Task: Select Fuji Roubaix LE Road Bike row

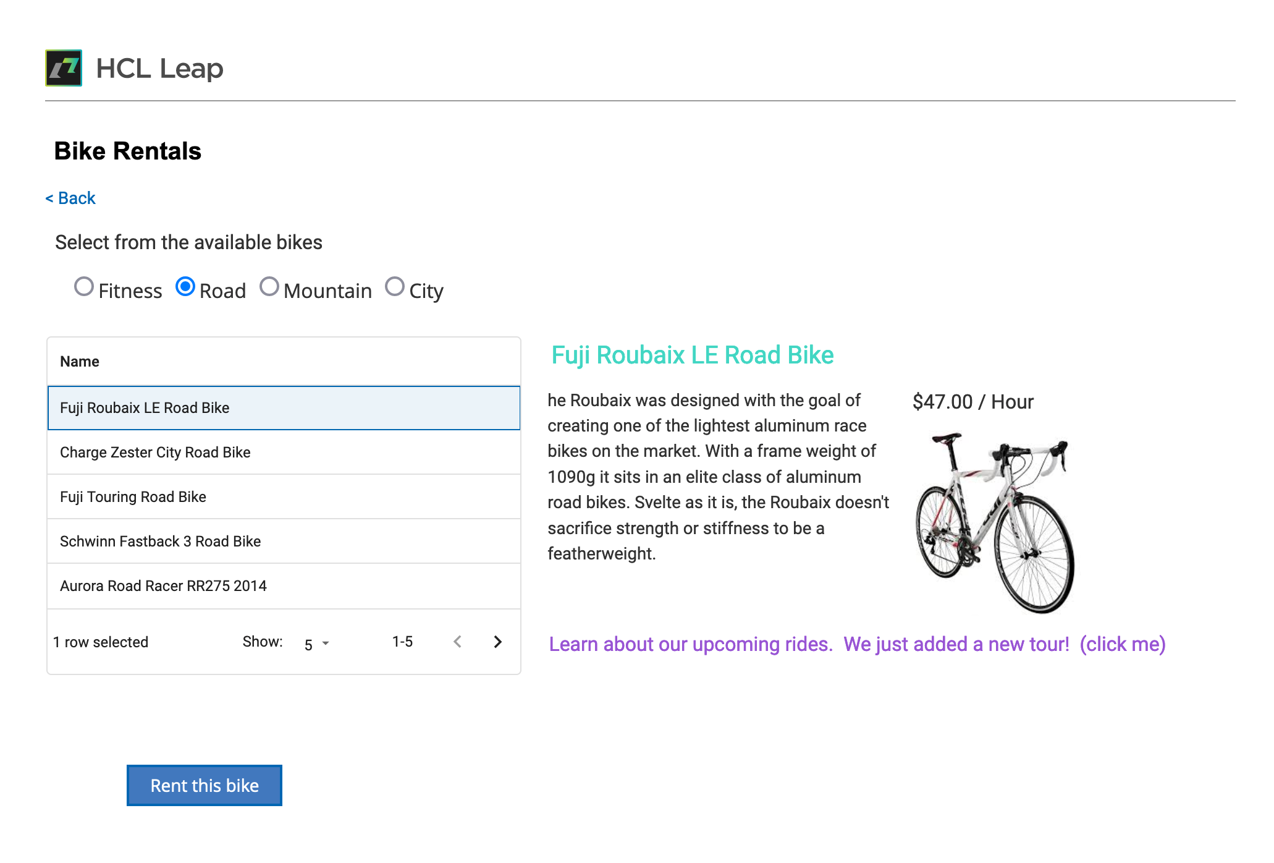Action: 284,408
